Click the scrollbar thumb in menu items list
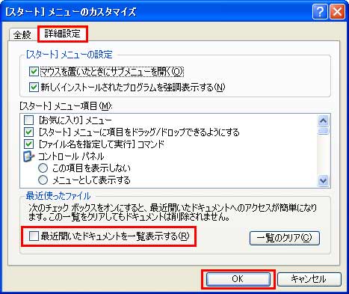This screenshot has height=294, width=349. (x=323, y=131)
